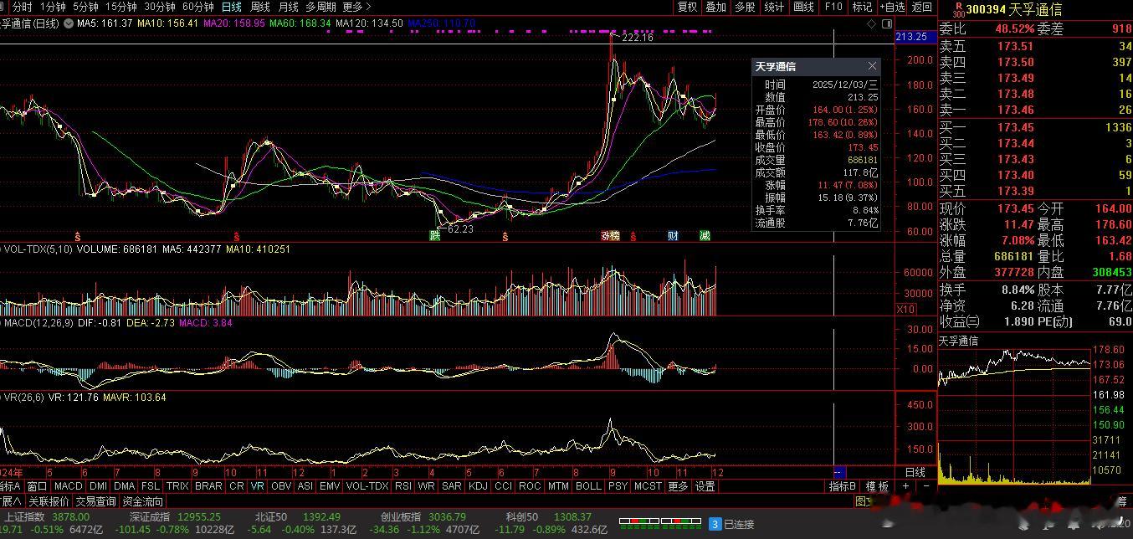Screen dimensions: 1133x539
Task: Click the blue 3 connection status icon
Action: [715, 524]
